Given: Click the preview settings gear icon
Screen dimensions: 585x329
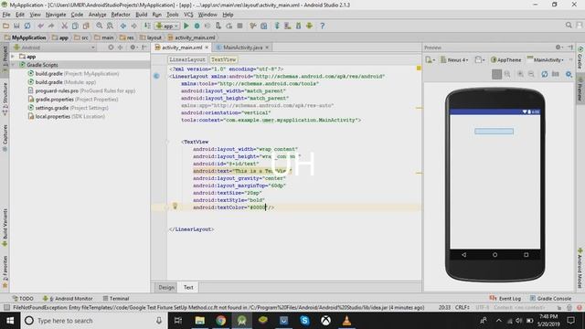Looking at the screenshot, I should click(x=569, y=74).
